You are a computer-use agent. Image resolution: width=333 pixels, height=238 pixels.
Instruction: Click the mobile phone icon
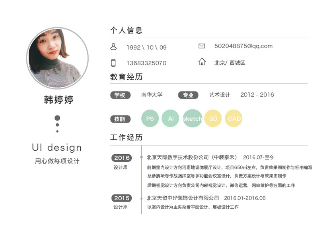(113, 63)
